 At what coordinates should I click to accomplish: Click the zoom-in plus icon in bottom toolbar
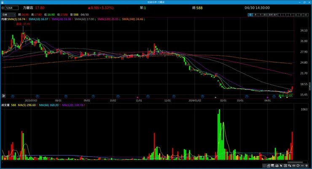tap(307, 166)
